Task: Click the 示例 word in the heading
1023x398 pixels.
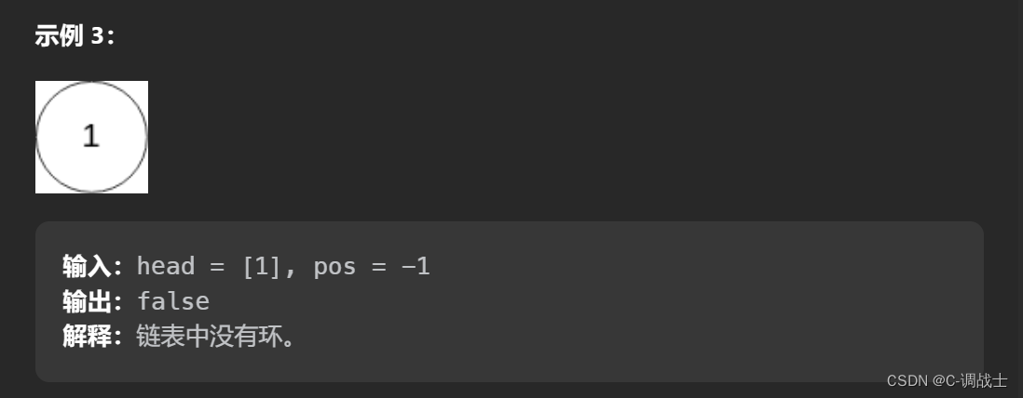Action: click(x=59, y=36)
